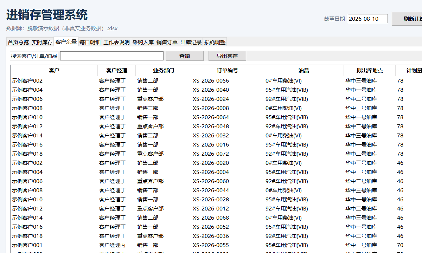Viewport: 422px width, 253px height.
Task: Click the 导出客存 export button
Action: click(x=227, y=56)
